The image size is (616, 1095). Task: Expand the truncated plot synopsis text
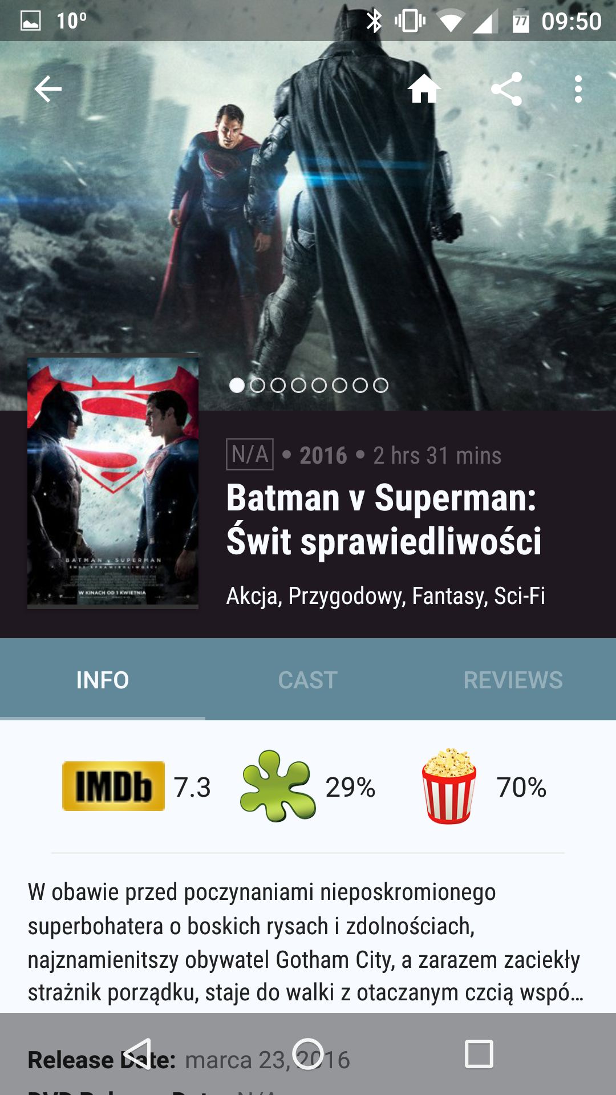306,942
